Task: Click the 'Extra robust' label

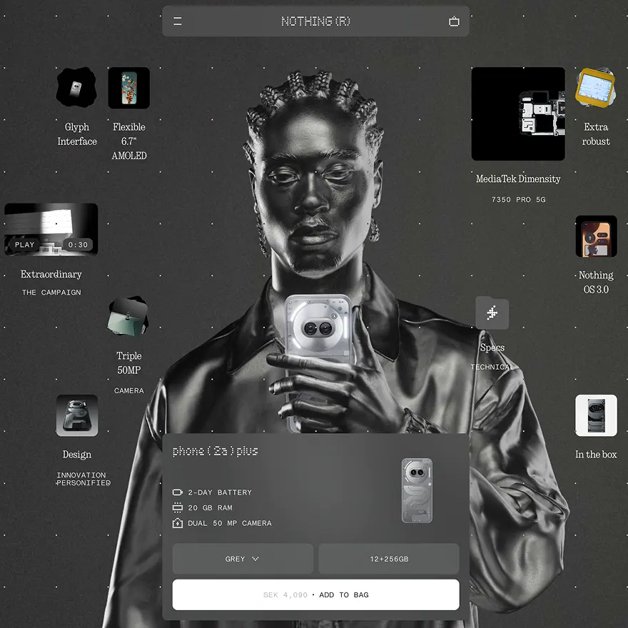Action: (x=596, y=134)
